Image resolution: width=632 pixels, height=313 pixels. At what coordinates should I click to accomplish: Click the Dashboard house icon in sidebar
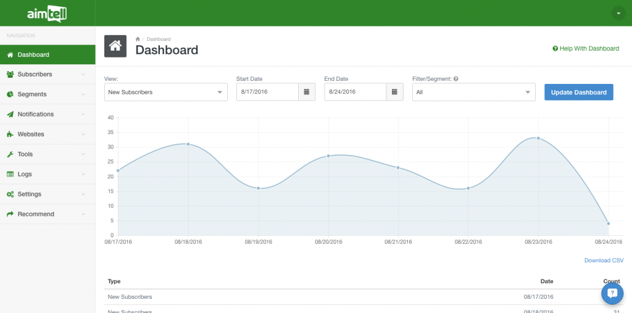[x=10, y=55]
